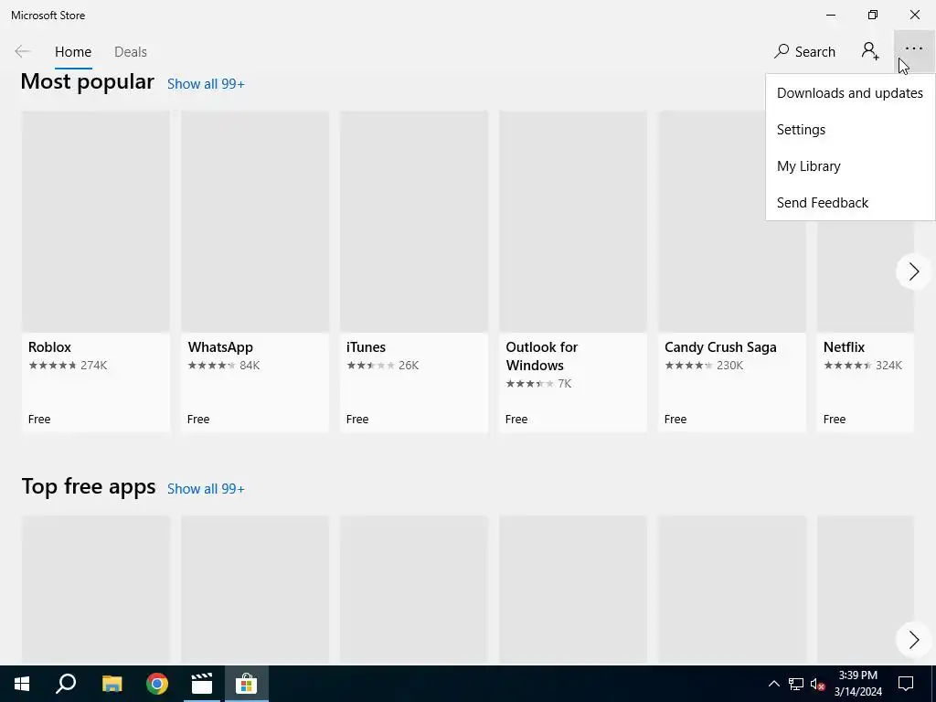Image resolution: width=936 pixels, height=702 pixels.
Task: Click Free price under iTunes
Action: coord(357,419)
